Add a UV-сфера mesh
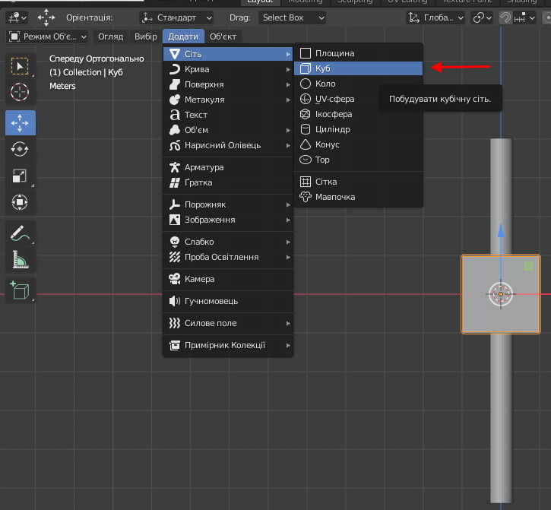This screenshot has height=510, width=551. coord(358,99)
